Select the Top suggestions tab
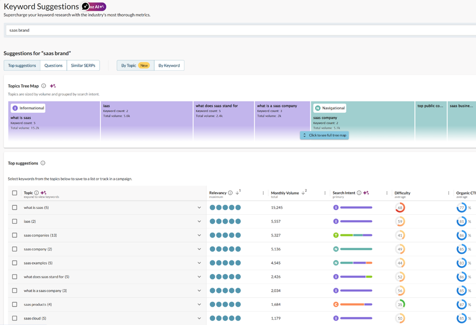Screen dimensions: 476x325 [22, 65]
